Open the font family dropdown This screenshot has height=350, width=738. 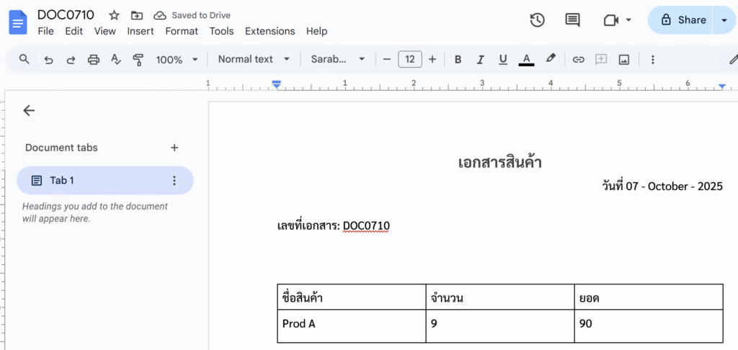[x=338, y=60]
